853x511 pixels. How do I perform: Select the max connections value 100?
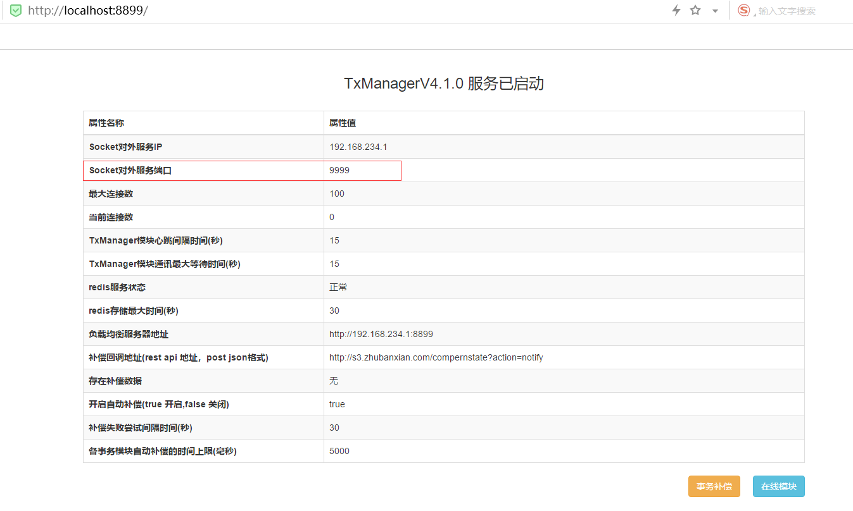coord(337,194)
